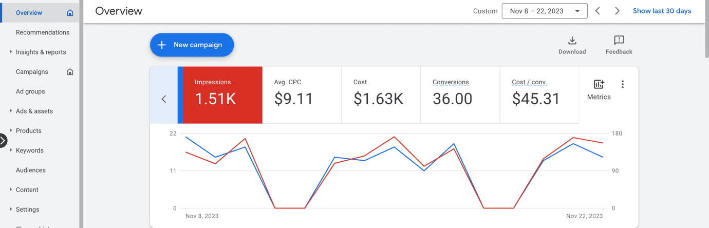The height and width of the screenshot is (228, 709).
Task: Select the Cost / conv. metric card
Action: coord(538,95)
